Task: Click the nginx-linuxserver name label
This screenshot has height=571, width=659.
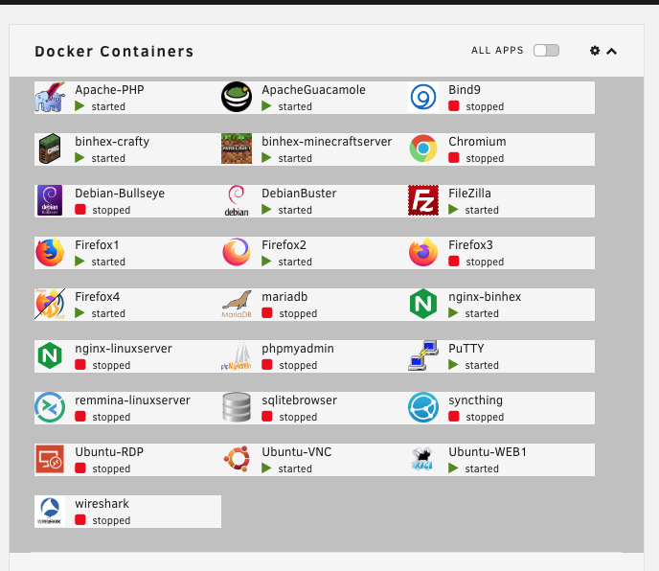Action: pos(124,349)
